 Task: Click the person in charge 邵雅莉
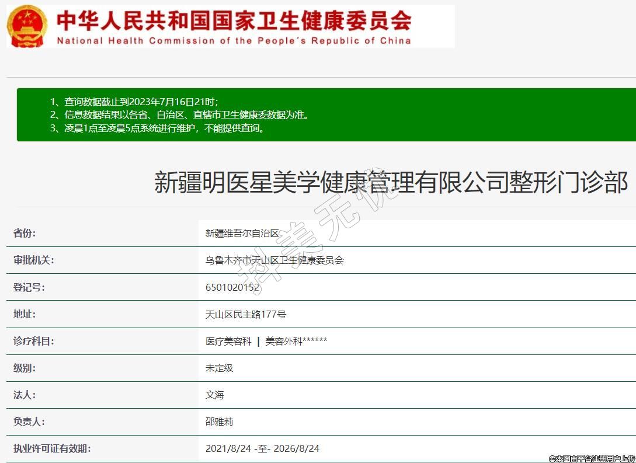219,422
